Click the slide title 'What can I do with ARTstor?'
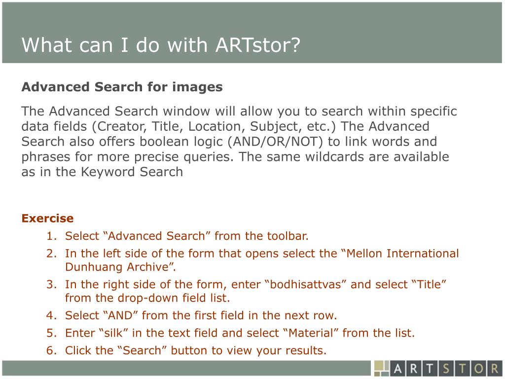The width and height of the screenshot is (505, 379). click(161, 44)
